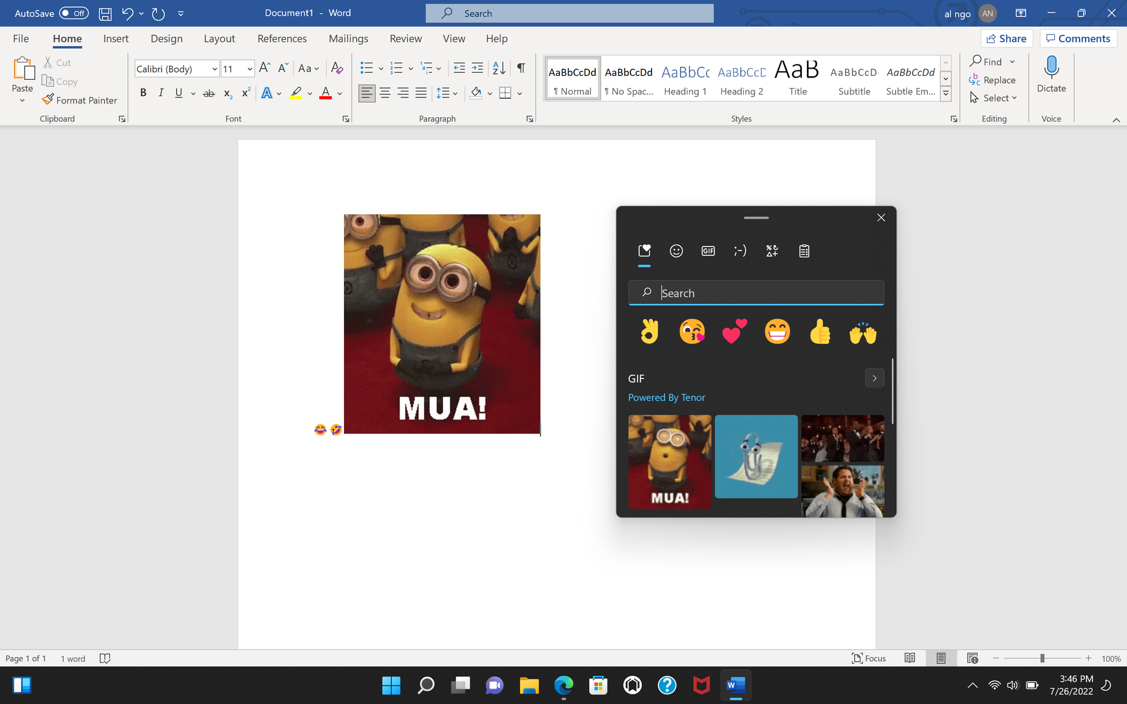This screenshot has height=704, width=1127.
Task: Toggle Italic formatting
Action: pos(160,93)
